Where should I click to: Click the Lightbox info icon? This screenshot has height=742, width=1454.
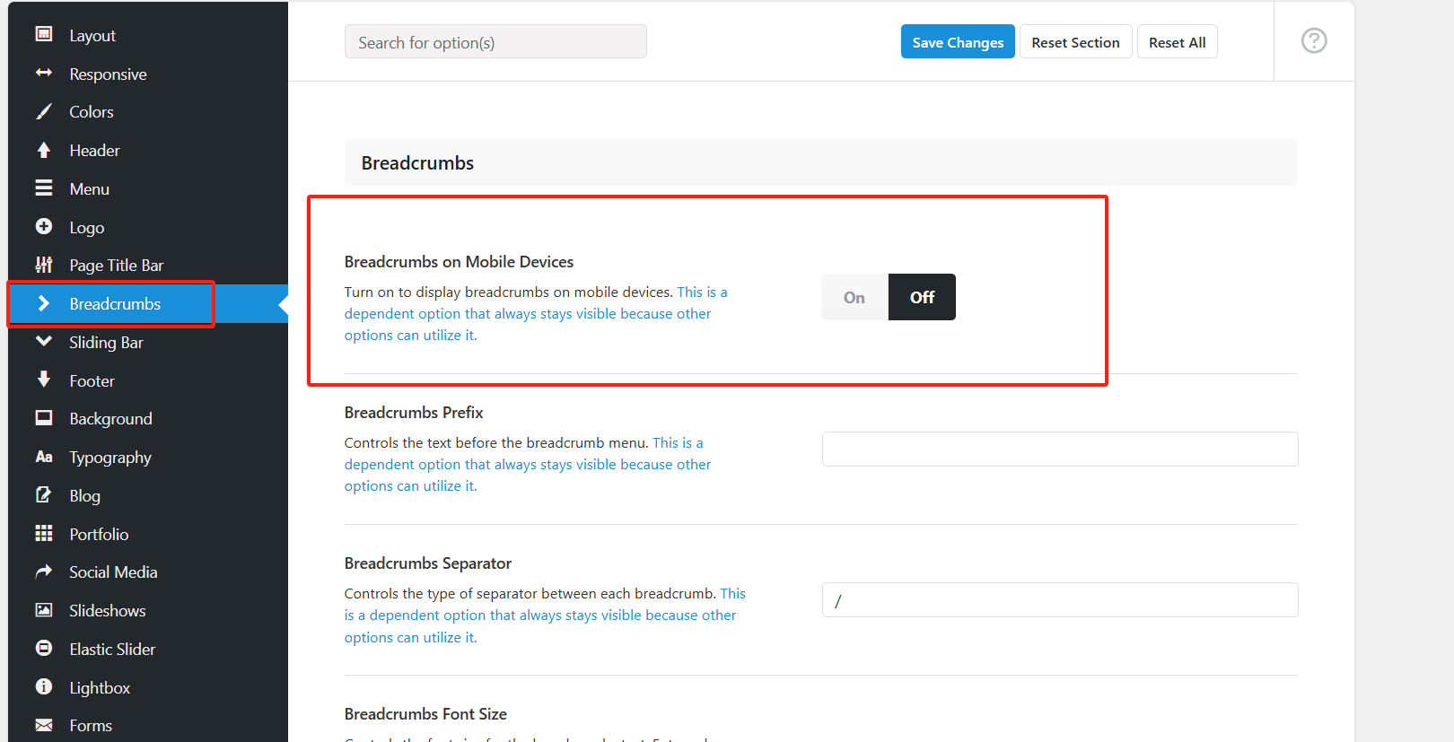pyautogui.click(x=44, y=686)
